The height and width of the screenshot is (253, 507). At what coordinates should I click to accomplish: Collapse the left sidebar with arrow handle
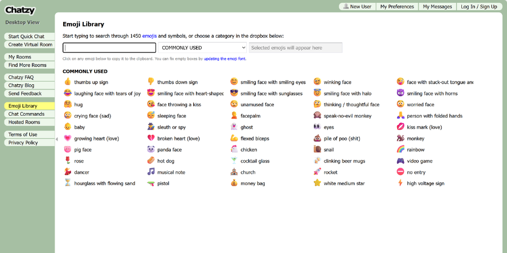point(56,139)
